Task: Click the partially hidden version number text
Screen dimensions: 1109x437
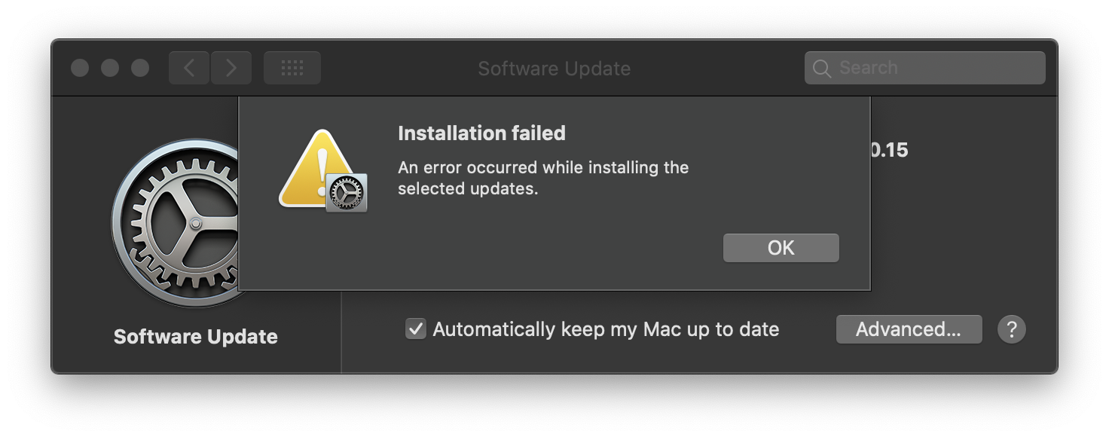Action: (890, 150)
